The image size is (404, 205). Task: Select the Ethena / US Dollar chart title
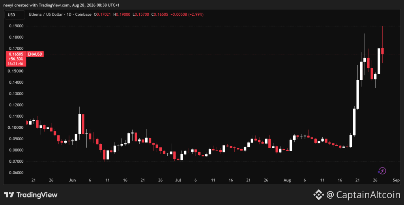(46, 15)
